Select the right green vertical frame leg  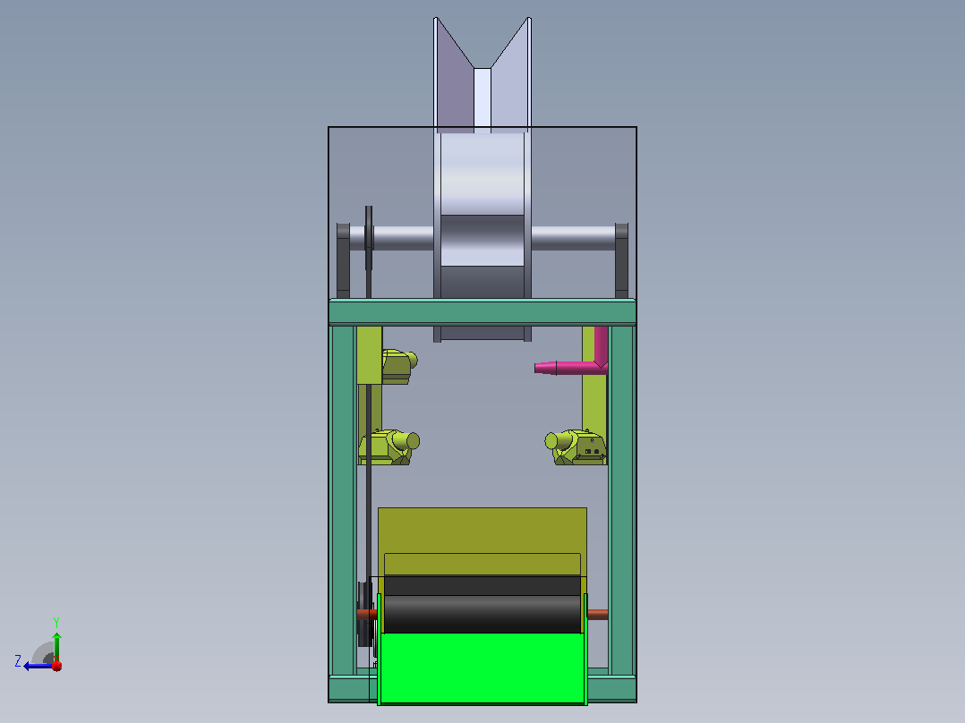(621, 499)
